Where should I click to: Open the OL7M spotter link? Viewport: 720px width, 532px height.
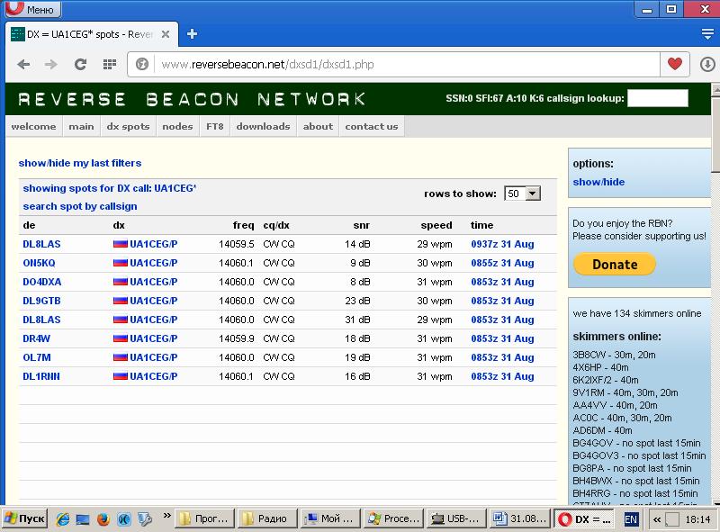pyautogui.click(x=37, y=357)
